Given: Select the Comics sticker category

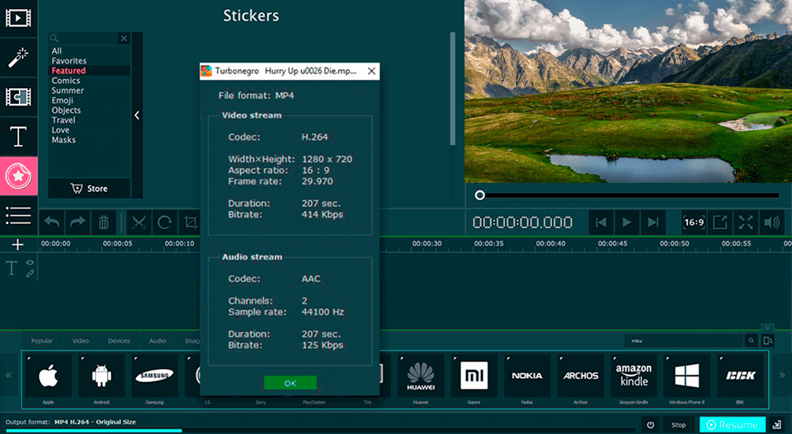Looking at the screenshot, I should (66, 81).
